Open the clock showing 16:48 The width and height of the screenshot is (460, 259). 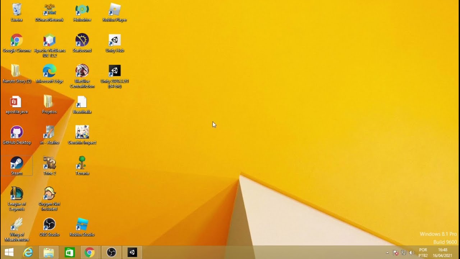point(442,253)
